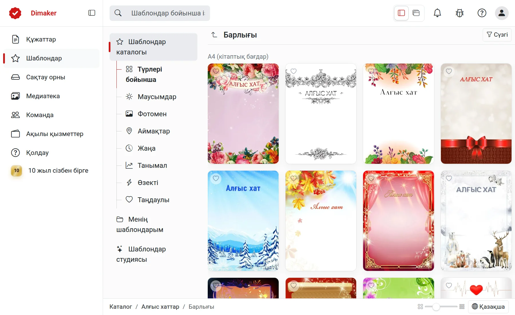Favorite the pink floral Алғыс хат template

click(x=216, y=71)
